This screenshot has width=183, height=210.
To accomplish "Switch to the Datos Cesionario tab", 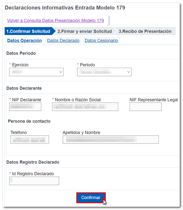I will [x=101, y=41].
